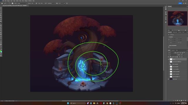Filter layers by type layer icon

(179, 52)
